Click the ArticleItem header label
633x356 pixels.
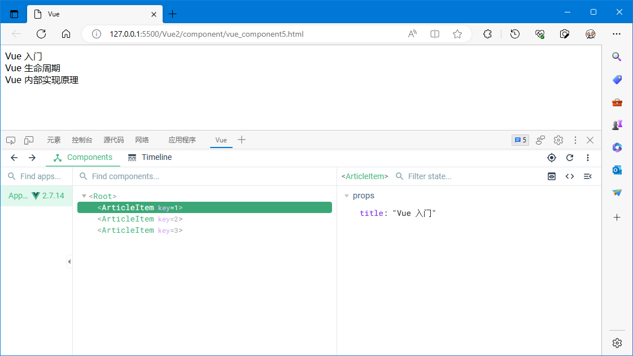point(365,176)
